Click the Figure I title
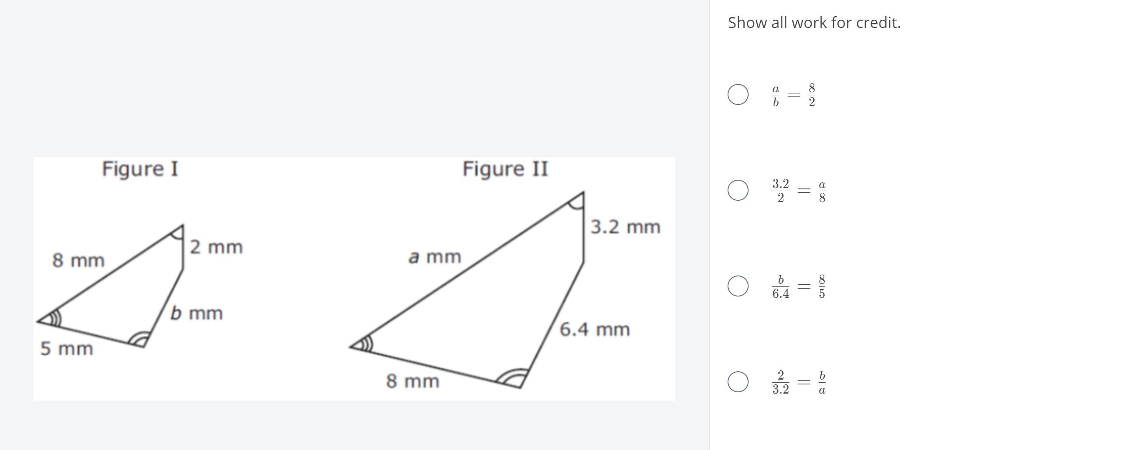This screenshot has height=450, width=1129. coord(140,169)
